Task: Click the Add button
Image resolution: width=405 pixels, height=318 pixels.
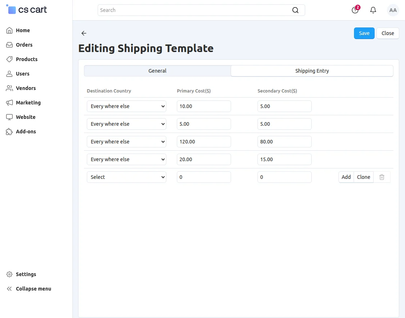Action: (x=346, y=177)
